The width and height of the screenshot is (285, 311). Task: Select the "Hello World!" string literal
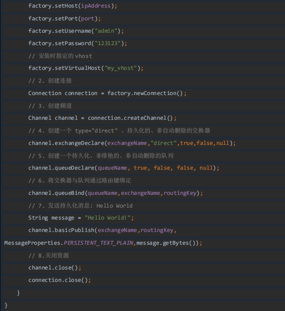tap(107, 218)
